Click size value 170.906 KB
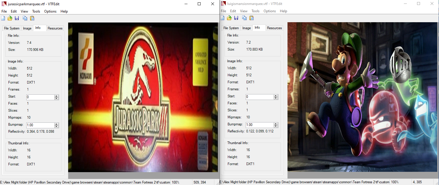Image resolution: width=439 pixels, height=185 pixels. tap(35, 50)
